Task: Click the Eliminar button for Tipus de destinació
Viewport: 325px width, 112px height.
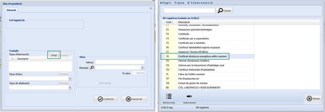Action: [x=63, y=83]
